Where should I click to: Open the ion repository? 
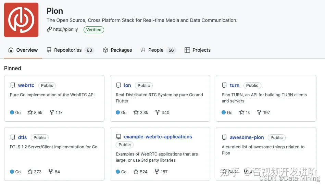pyautogui.click(x=127, y=85)
